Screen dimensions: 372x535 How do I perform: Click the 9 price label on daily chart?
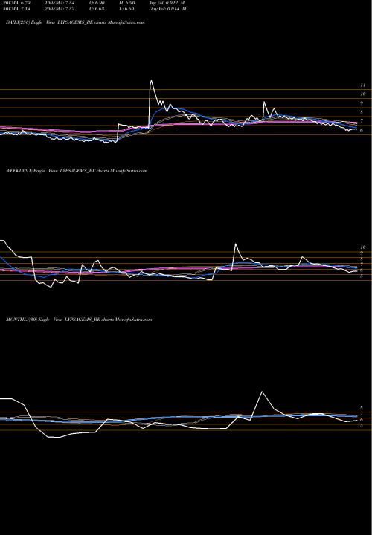tap(362, 103)
